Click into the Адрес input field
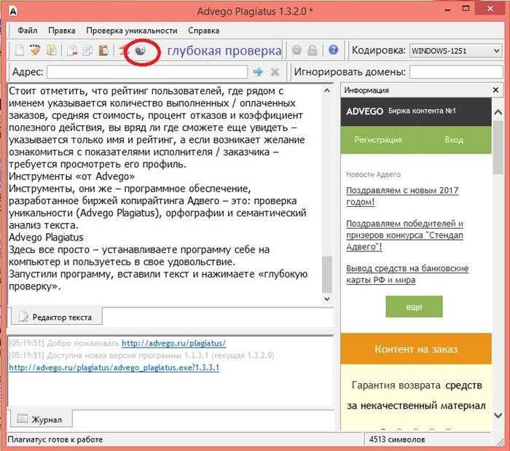The image size is (510, 451). tap(147, 72)
